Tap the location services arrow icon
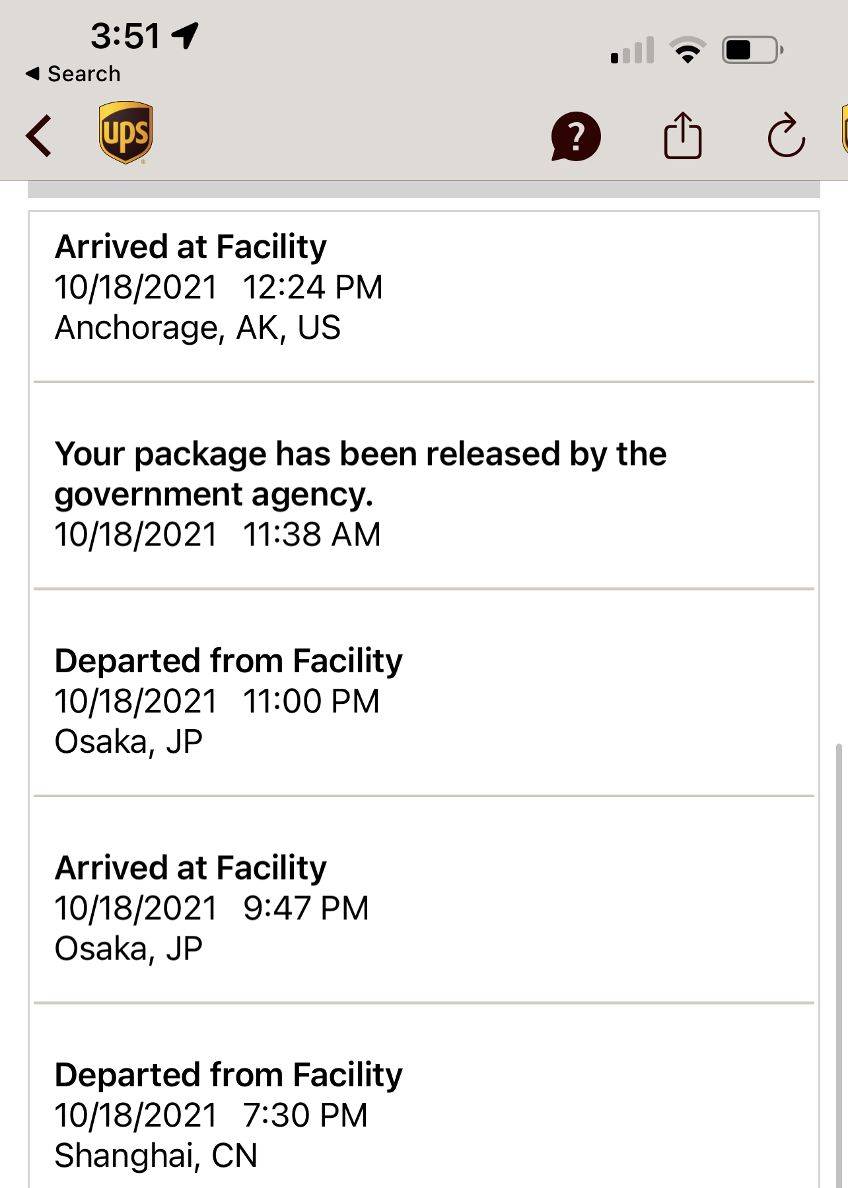 186,35
